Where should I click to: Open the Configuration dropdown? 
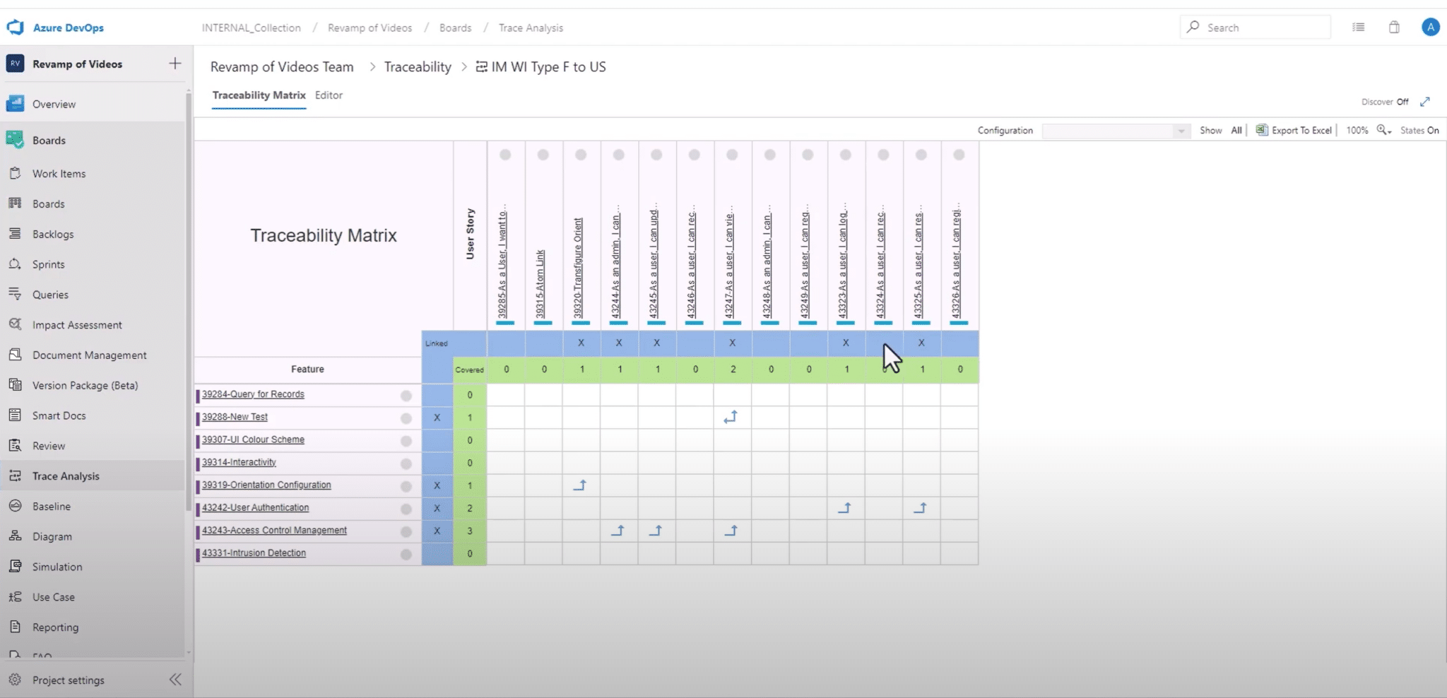click(x=1115, y=131)
